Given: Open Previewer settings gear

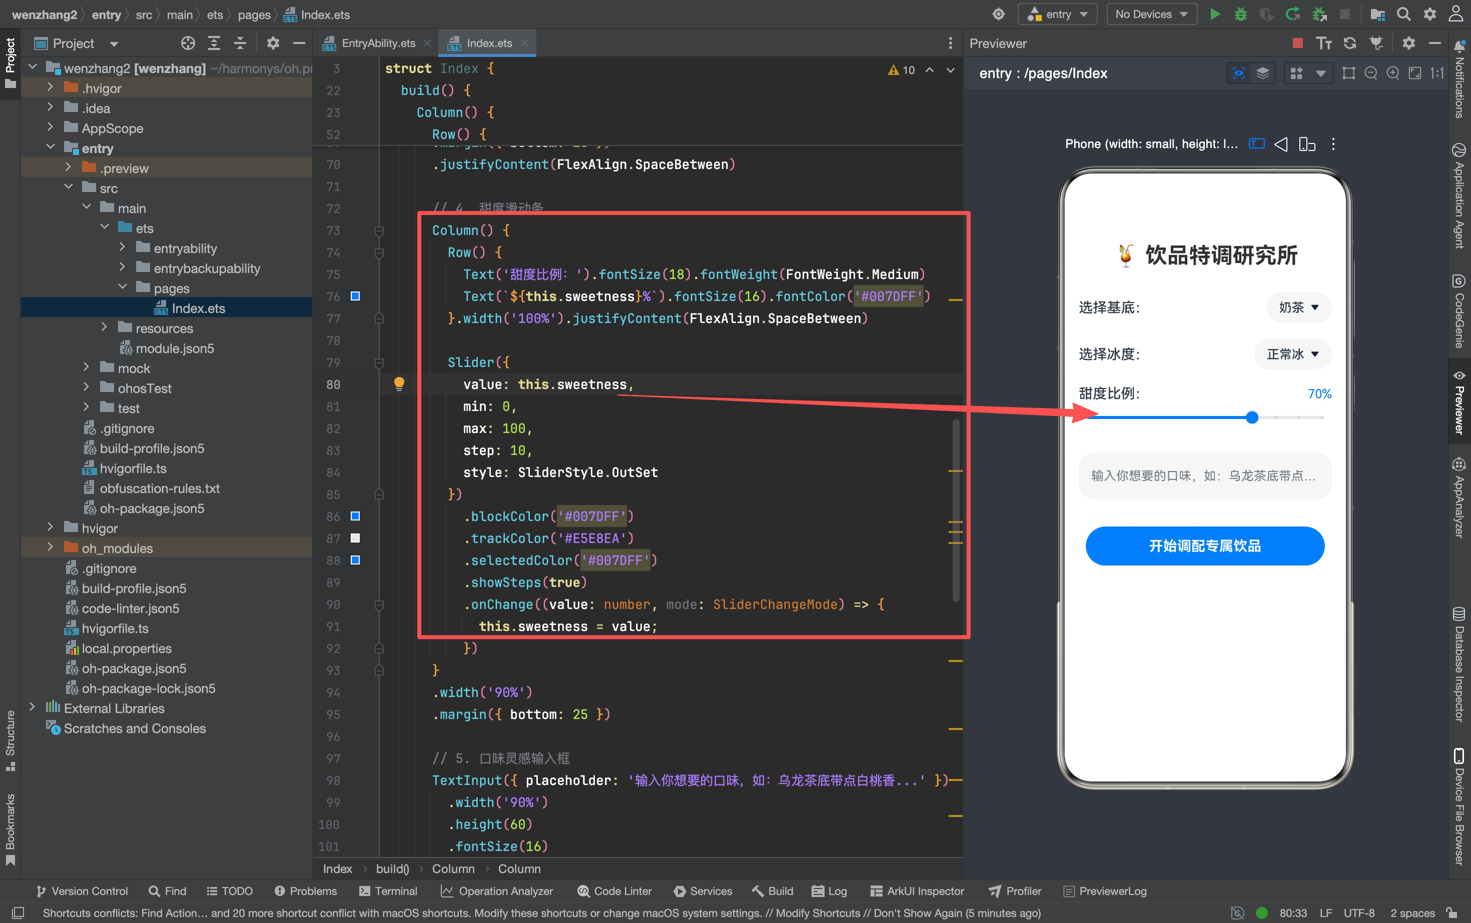Looking at the screenshot, I should [x=1408, y=43].
